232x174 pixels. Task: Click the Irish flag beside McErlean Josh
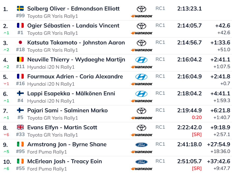[20, 161]
